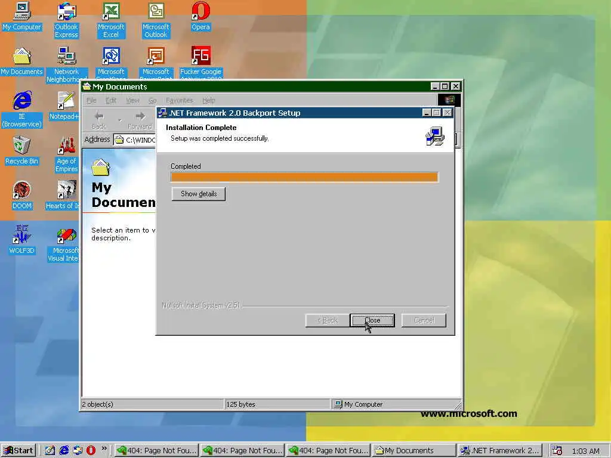Click 'Setup was completed successfully.' text

pyautogui.click(x=220, y=138)
